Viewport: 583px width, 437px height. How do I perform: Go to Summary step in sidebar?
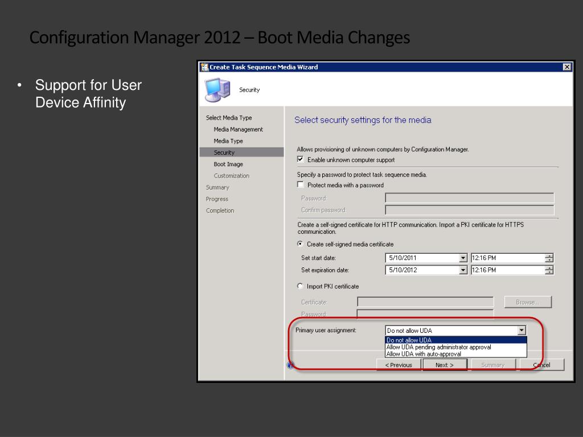(217, 187)
